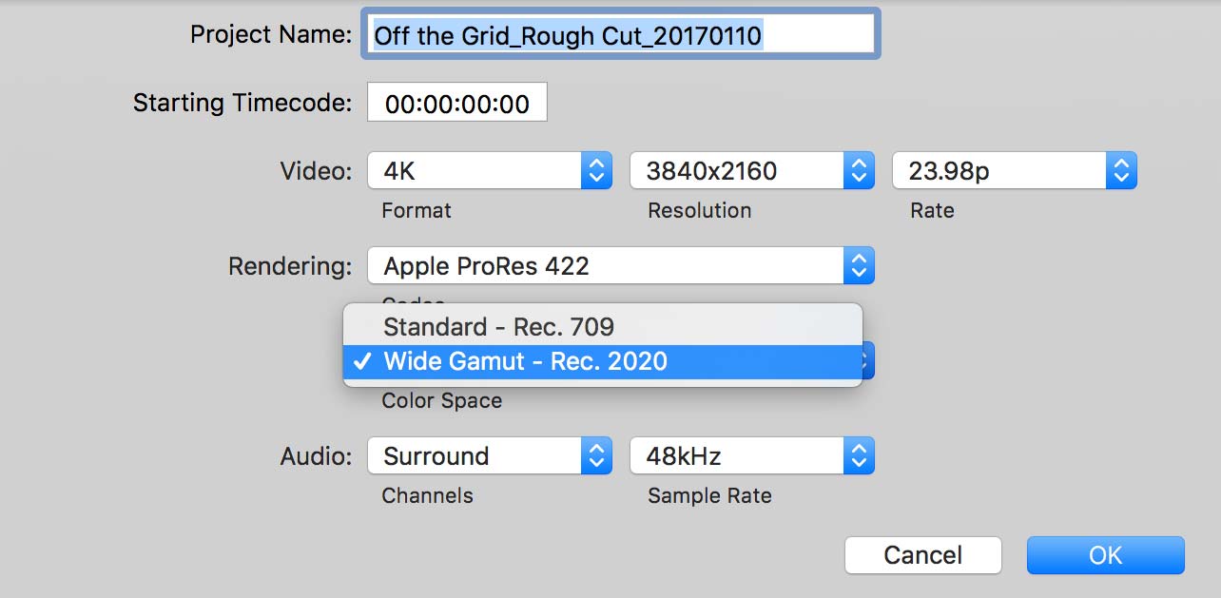Open the Resolution dropdown showing 3840x2160
Viewport: 1221px width, 598px height.
pos(752,171)
